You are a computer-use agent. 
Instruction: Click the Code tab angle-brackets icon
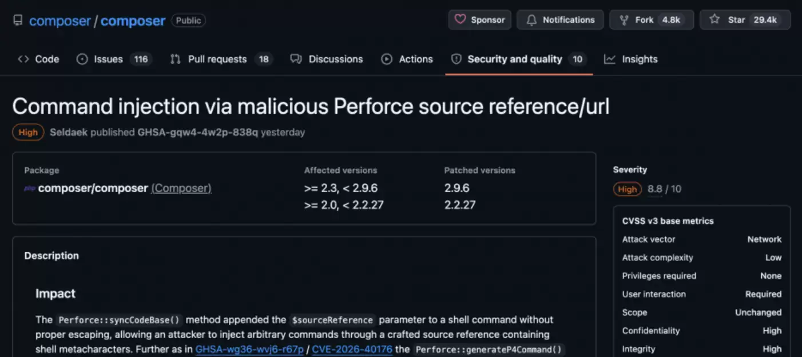tap(23, 59)
